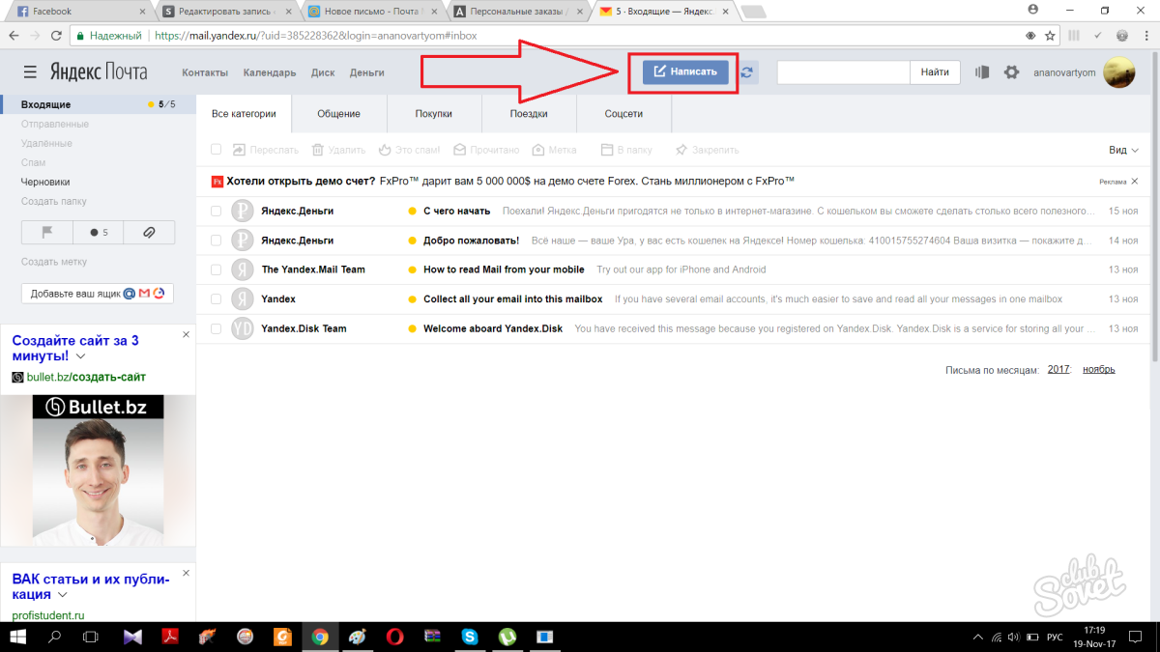The image size is (1160, 652).
Task: Click the ноябрь month link
Action: coord(1099,369)
